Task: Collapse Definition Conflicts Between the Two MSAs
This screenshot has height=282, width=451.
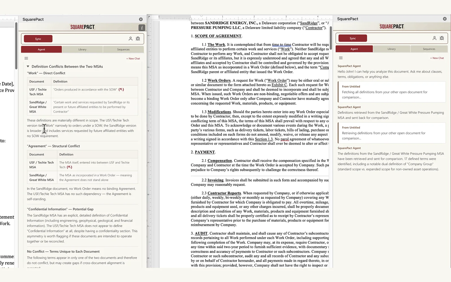Action: tap(28, 67)
